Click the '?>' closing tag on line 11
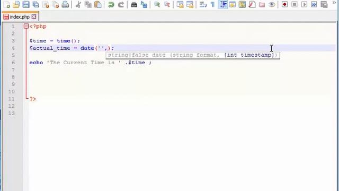 pos(33,99)
